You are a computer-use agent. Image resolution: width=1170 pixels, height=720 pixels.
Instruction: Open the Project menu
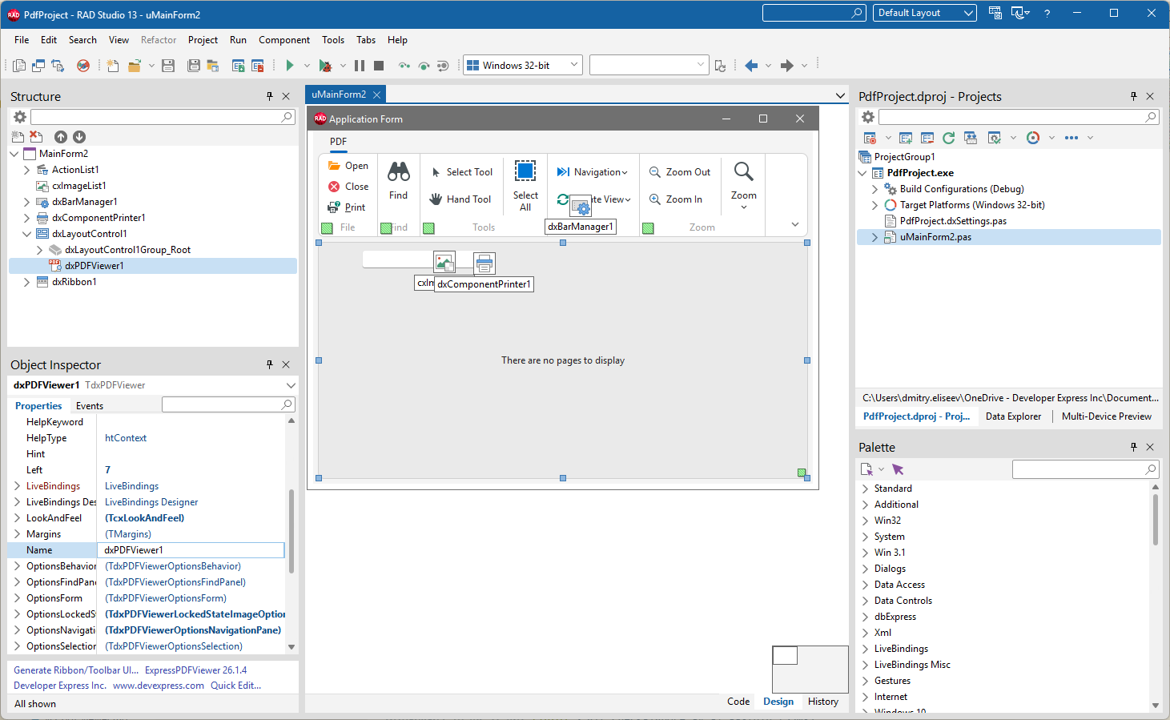coord(203,40)
